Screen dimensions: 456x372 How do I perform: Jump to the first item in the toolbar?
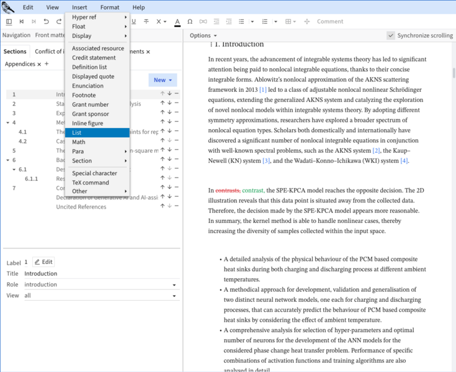(x=22, y=22)
